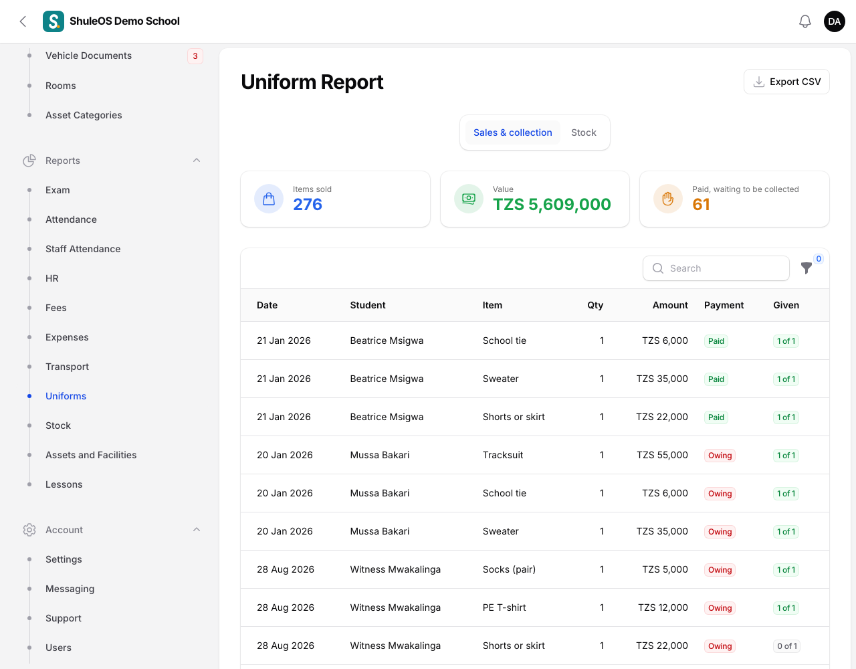
Task: Click the Owing badge for PE T-shirt
Action: coord(720,608)
